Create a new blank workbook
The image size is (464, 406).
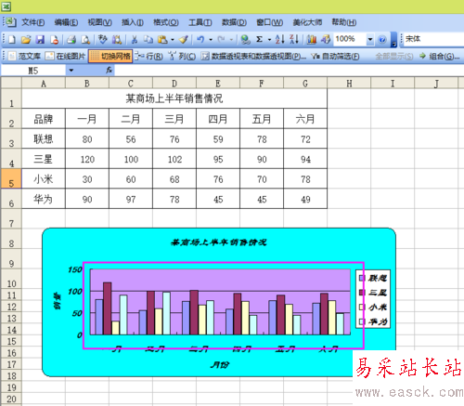11,39
